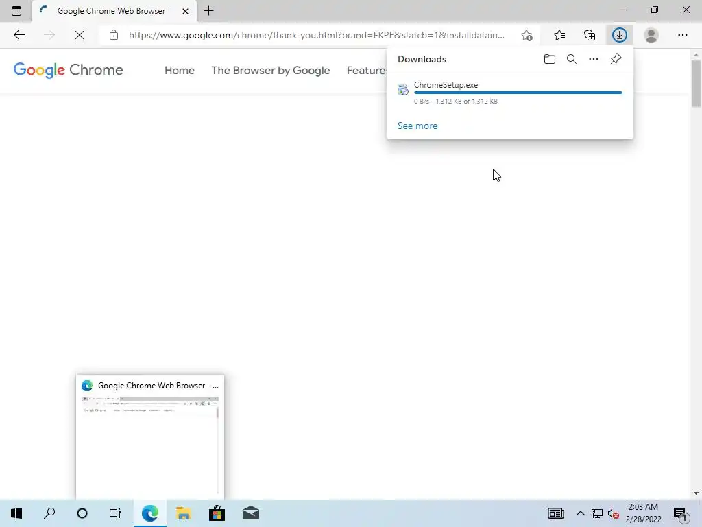
Task: Open the clock and date flyout
Action: pos(643,513)
